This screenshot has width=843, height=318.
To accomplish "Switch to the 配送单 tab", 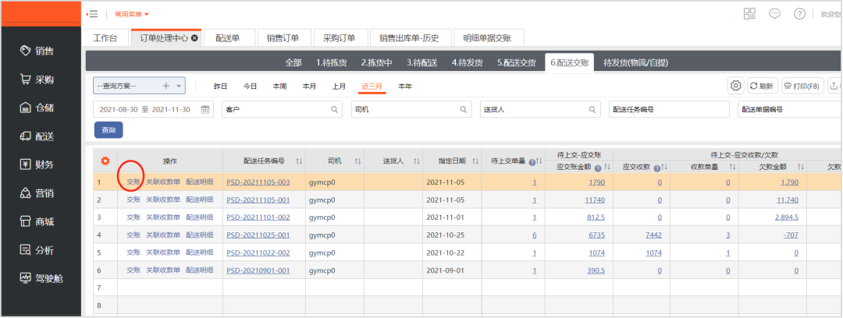I will click(x=227, y=38).
